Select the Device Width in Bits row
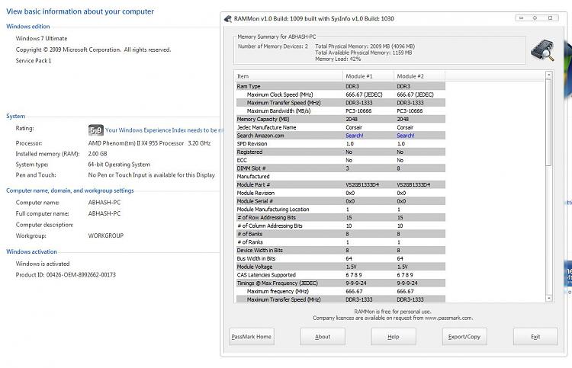Viewport: 572px width, 368px height. tap(340, 251)
